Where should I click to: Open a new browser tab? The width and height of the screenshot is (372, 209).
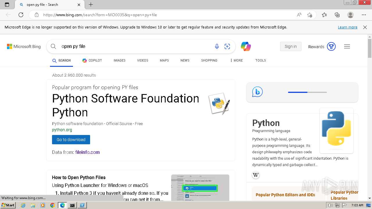tap(91, 5)
